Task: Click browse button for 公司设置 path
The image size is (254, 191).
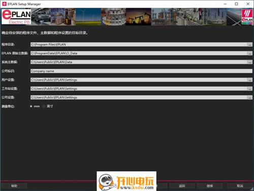Action: (250, 98)
